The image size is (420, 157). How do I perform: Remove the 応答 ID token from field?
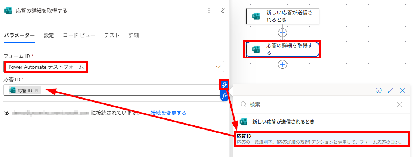point(37,90)
